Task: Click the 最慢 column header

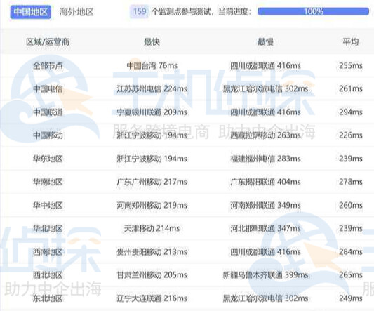Action: 265,42
